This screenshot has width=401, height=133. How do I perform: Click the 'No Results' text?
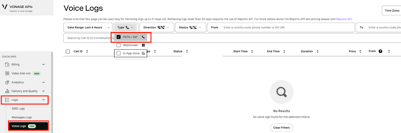[281, 111]
